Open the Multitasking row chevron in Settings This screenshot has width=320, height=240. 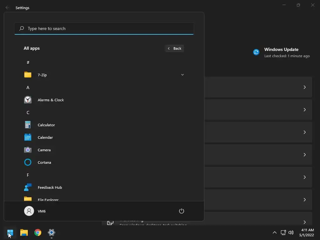pos(304,222)
